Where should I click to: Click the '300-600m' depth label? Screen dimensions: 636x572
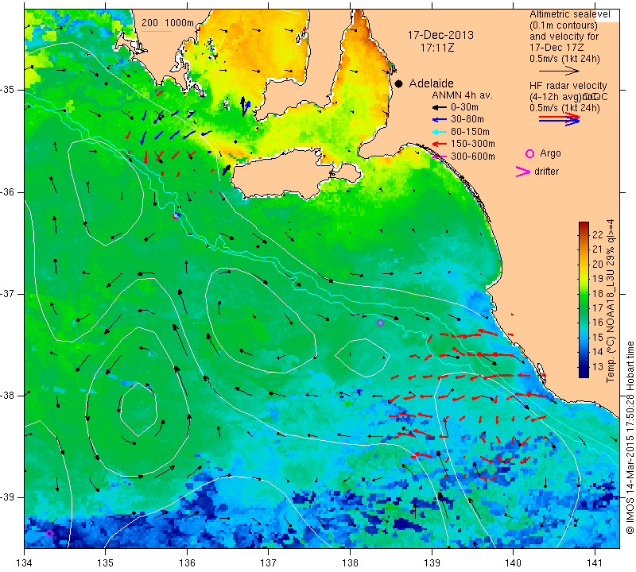(x=472, y=157)
